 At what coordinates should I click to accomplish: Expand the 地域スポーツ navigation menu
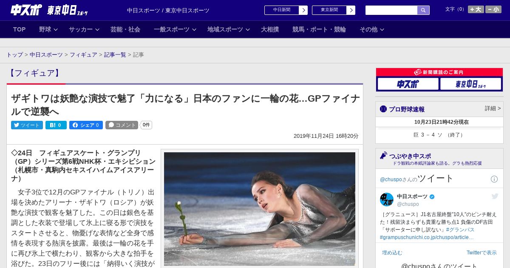click(x=229, y=29)
